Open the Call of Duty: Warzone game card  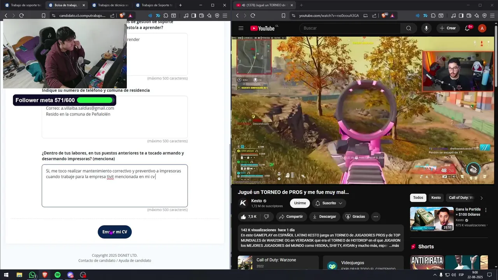click(278, 262)
